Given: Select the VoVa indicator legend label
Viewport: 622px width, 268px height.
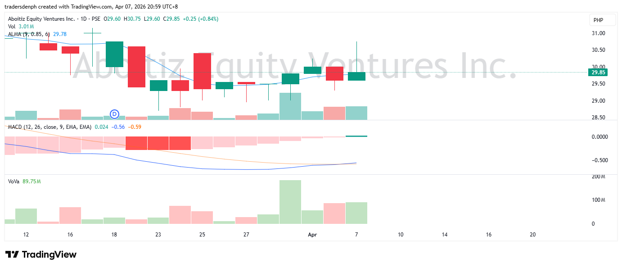Looking at the screenshot, I should (14, 182).
